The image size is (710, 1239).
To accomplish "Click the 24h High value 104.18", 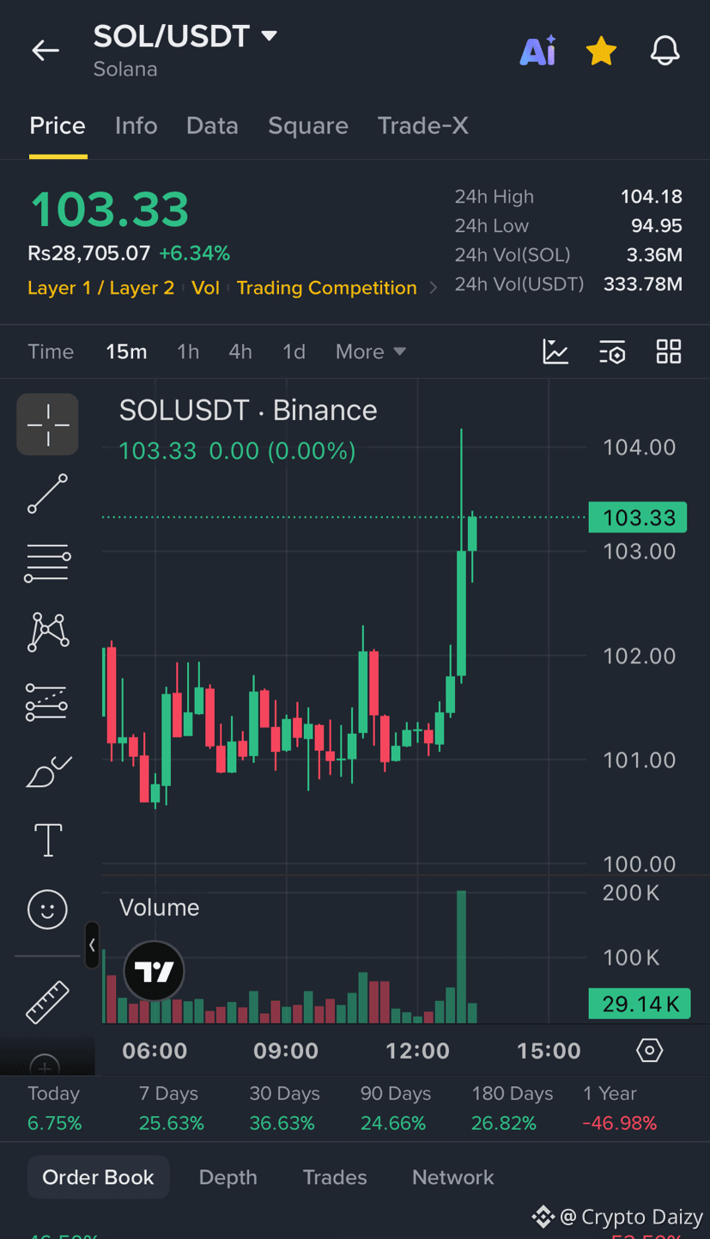I will tap(652, 197).
